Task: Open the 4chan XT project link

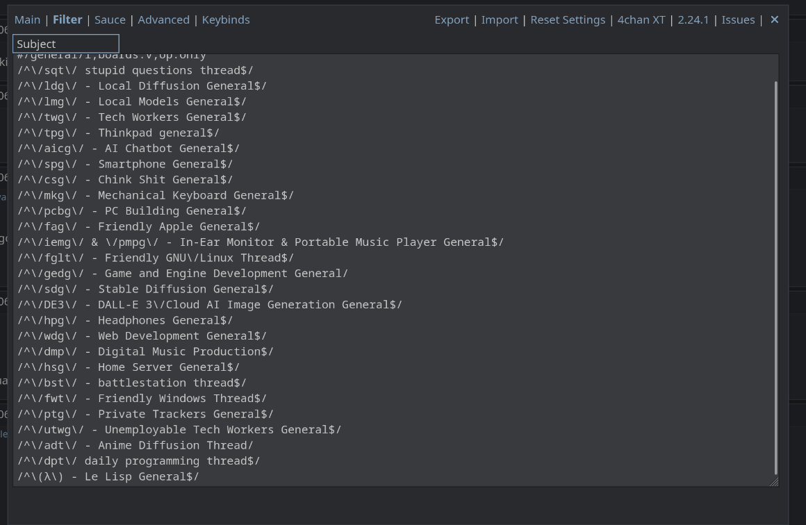Action: [641, 19]
